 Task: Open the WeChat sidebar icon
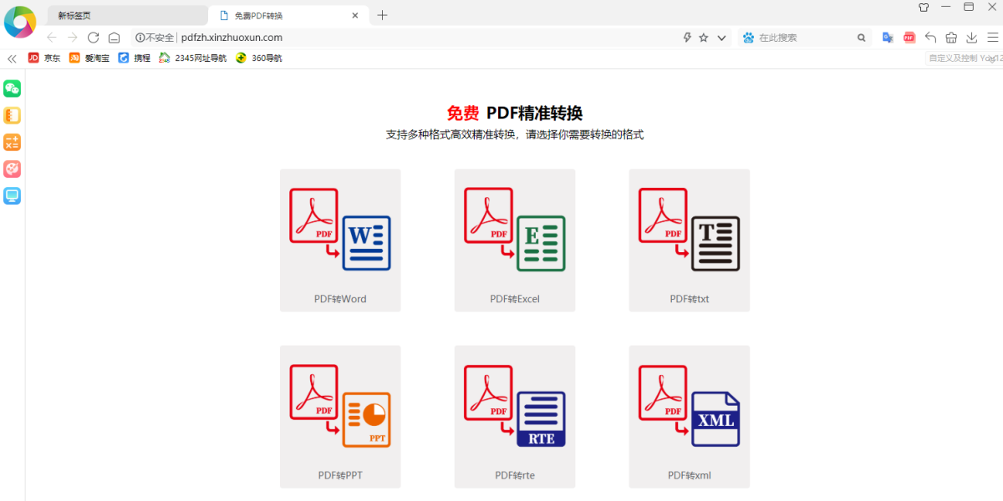pyautogui.click(x=12, y=89)
